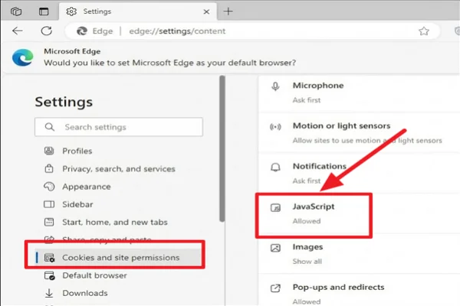460x306 pixels.
Task: Click the lock icon beside Privacy
Action: pyautogui.click(x=49, y=168)
